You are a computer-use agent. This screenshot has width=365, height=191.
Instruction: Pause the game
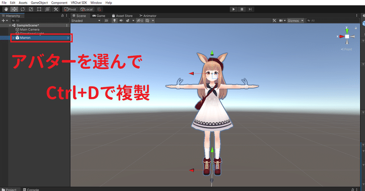point(242,9)
